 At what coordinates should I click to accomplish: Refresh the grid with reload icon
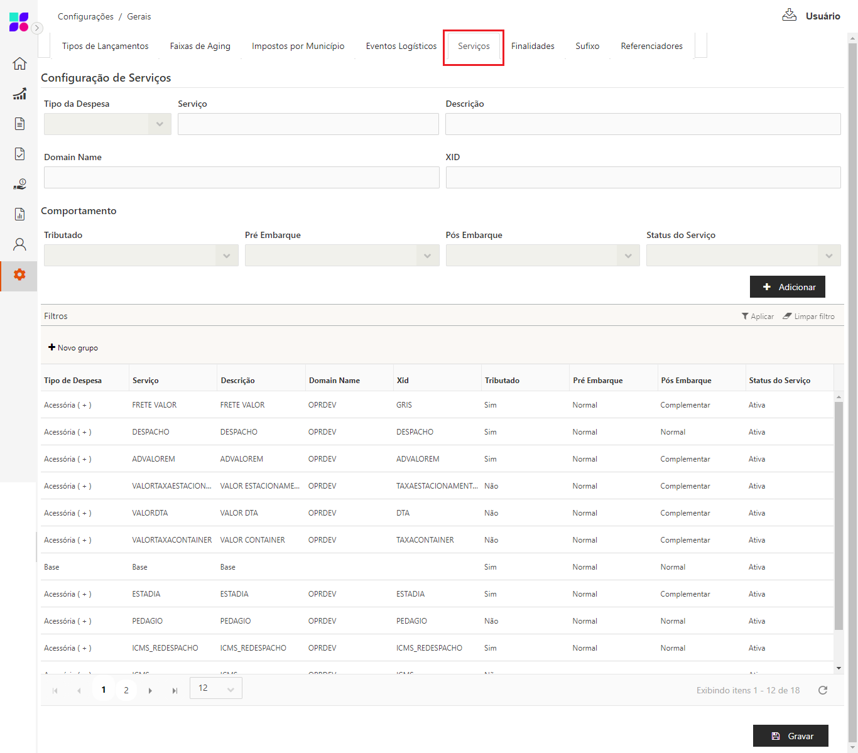click(x=823, y=690)
